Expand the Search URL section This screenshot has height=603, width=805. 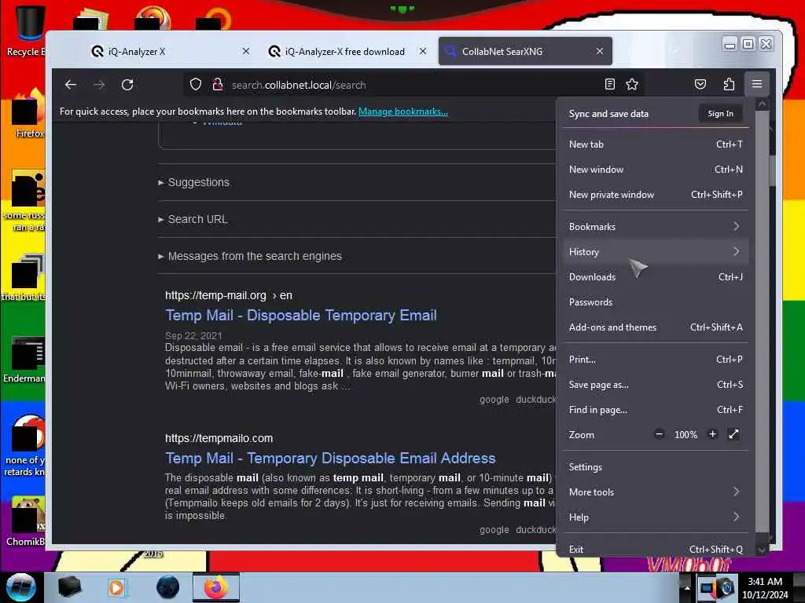193,220
